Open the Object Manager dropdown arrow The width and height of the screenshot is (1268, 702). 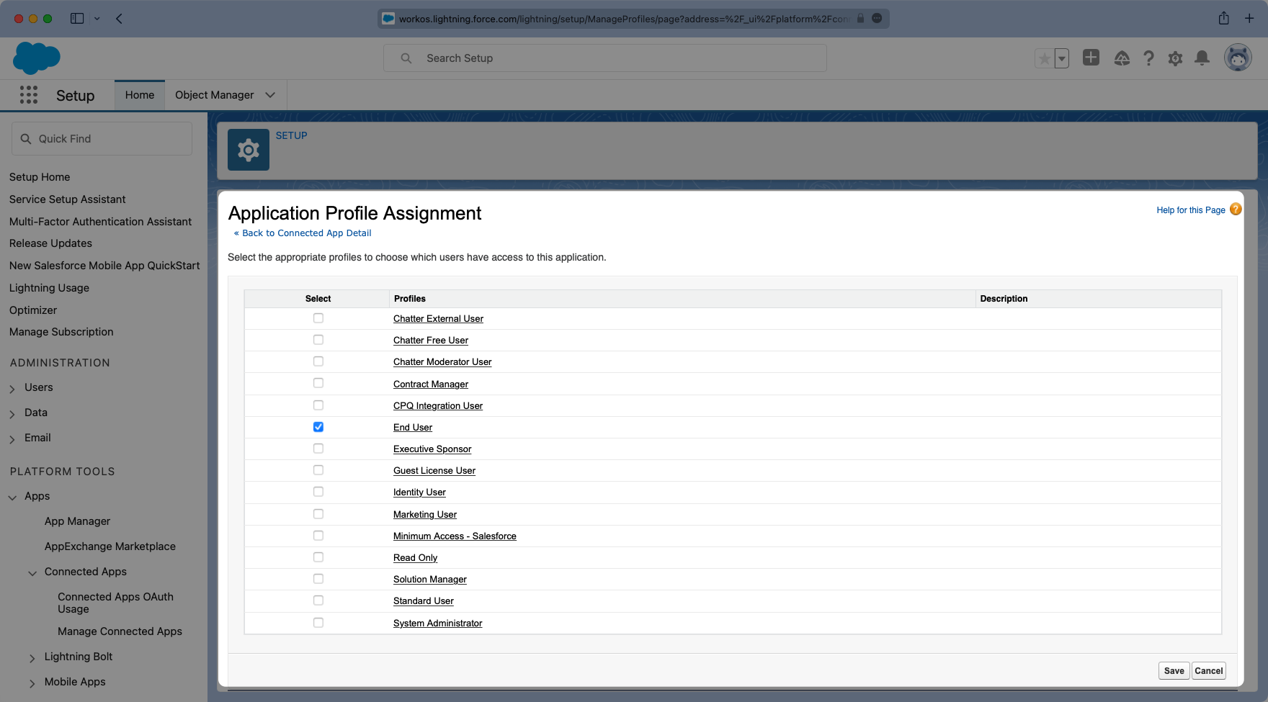pos(270,94)
